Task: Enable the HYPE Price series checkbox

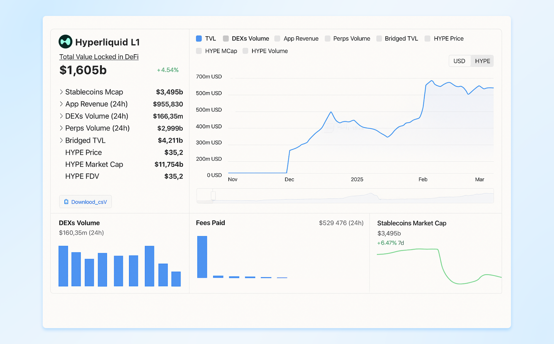Action: pyautogui.click(x=428, y=39)
